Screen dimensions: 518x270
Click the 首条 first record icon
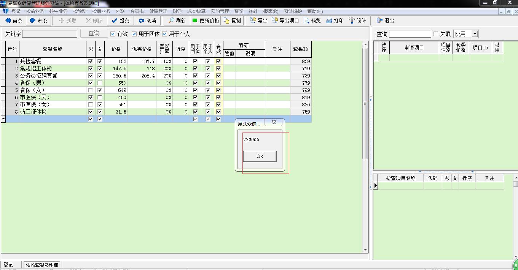[x=8, y=21]
